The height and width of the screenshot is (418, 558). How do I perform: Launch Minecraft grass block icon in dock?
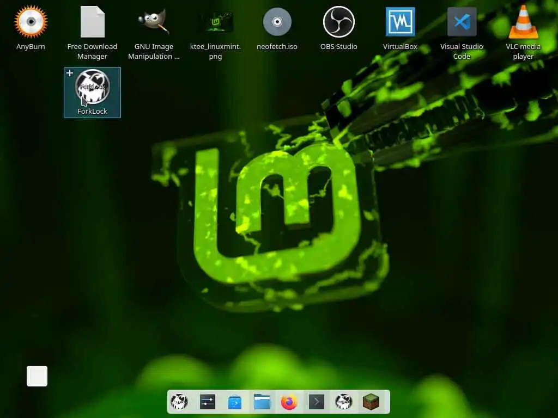pyautogui.click(x=371, y=402)
